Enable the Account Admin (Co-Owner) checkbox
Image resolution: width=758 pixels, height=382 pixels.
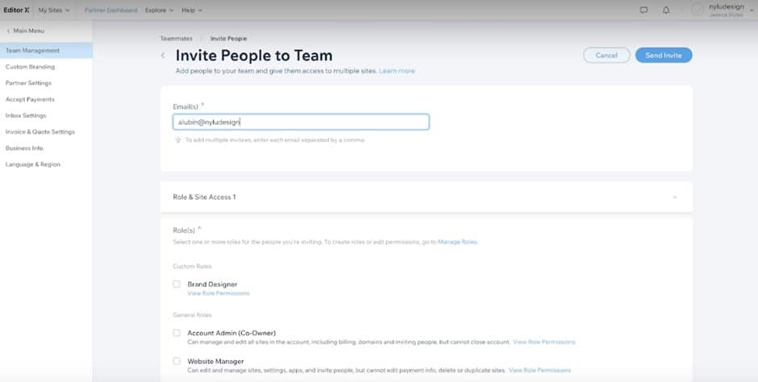(177, 332)
